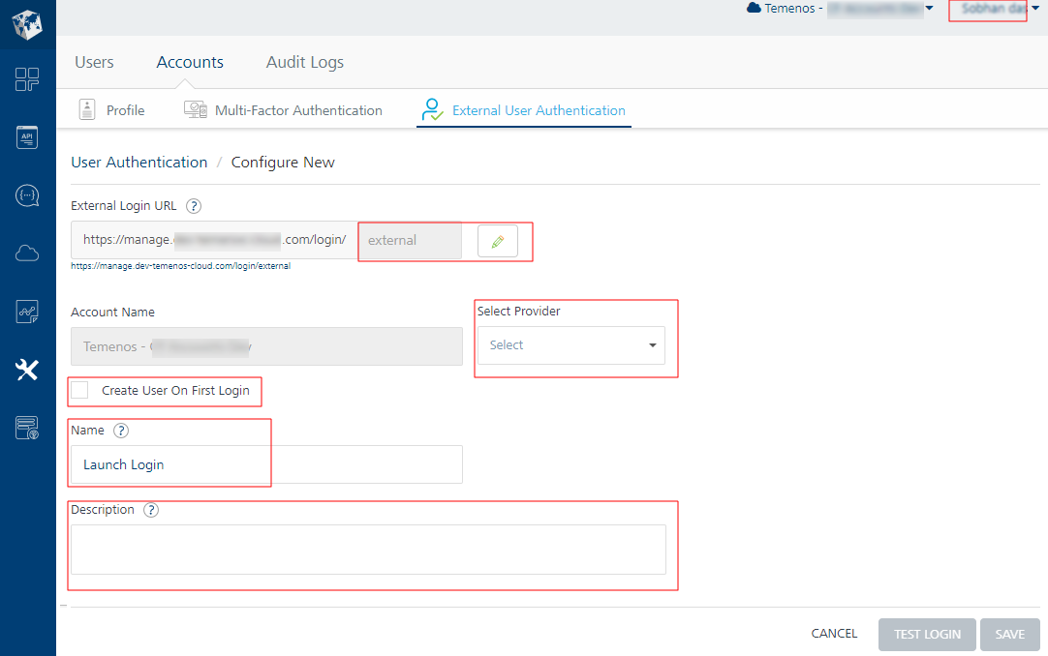Open the API section in sidebar
This screenshot has height=656, width=1048.
(27, 137)
